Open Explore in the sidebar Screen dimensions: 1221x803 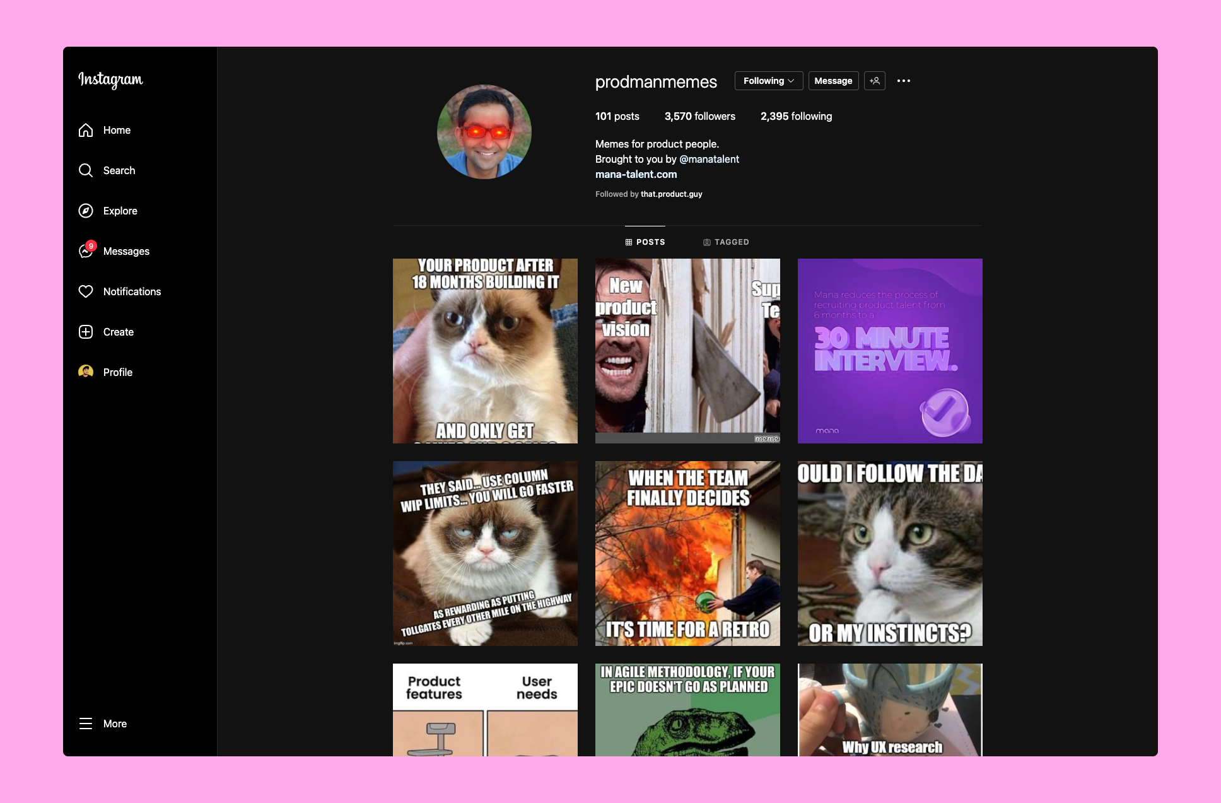(120, 211)
